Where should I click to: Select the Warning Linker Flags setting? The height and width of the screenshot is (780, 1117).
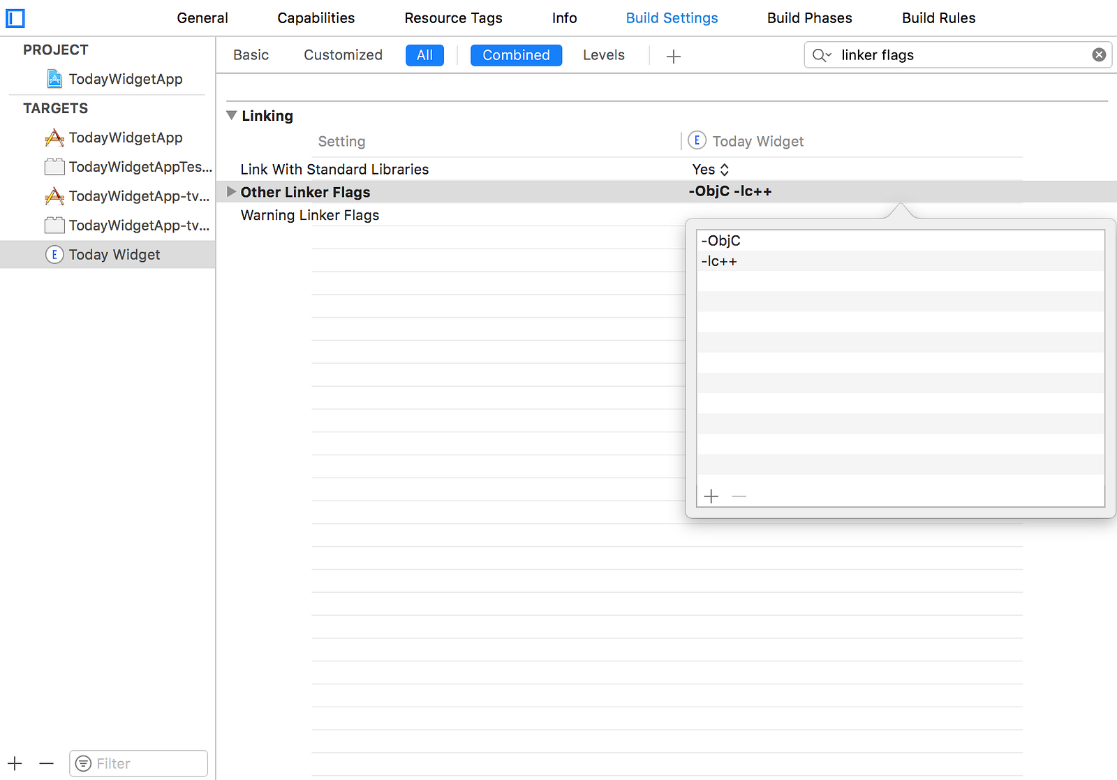[x=310, y=215]
